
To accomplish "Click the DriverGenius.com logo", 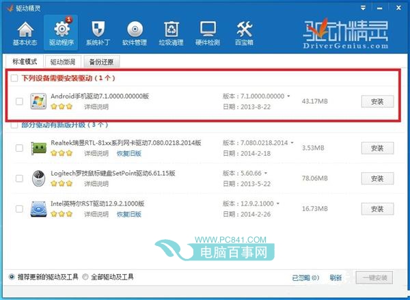I will coord(346,33).
